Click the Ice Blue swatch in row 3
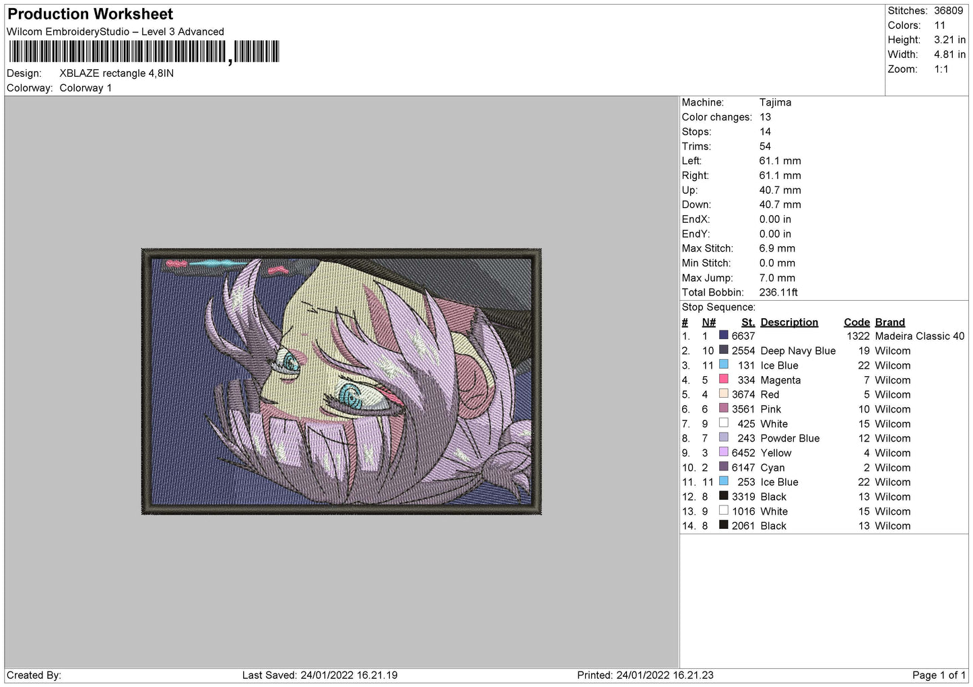Viewport: 973px width, 687px height. coord(723,365)
